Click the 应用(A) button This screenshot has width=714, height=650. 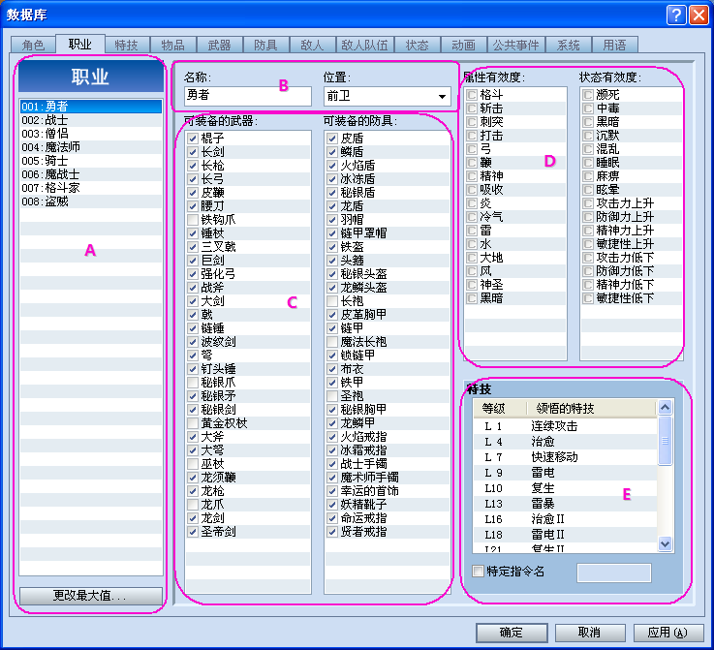tap(668, 633)
